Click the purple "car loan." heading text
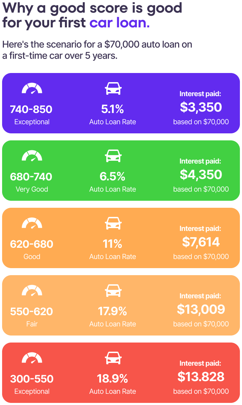The width and height of the screenshot is (242, 405). click(120, 23)
